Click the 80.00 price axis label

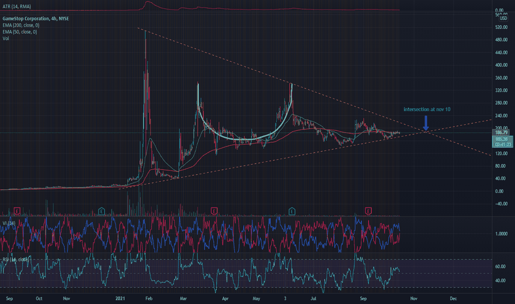(x=501, y=166)
